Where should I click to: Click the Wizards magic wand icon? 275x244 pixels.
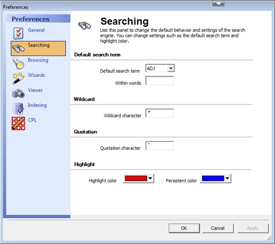coord(18,78)
